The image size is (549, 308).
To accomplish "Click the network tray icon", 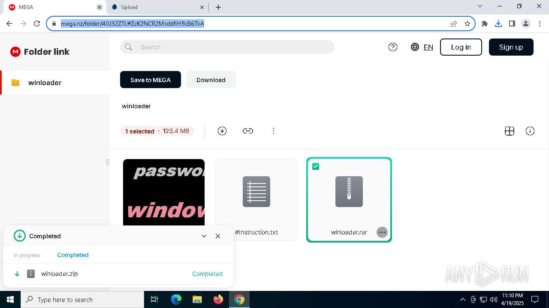I will tap(483, 299).
